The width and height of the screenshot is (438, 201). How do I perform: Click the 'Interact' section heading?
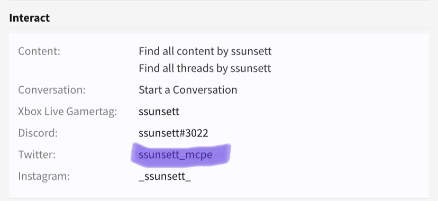(29, 18)
